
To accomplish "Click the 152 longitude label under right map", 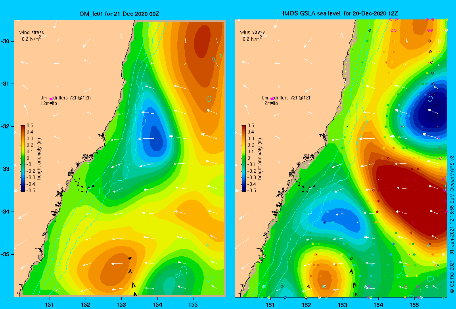I will coord(307,305).
